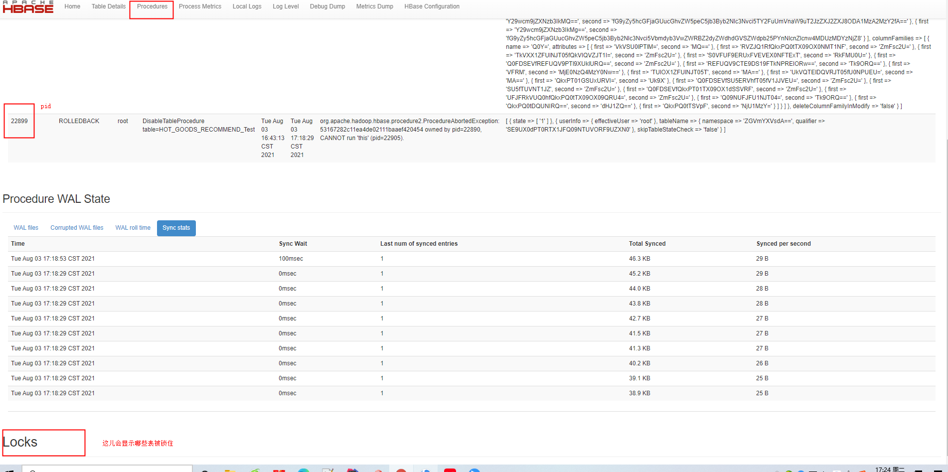Switch to WAL roll time tab
The width and height of the screenshot is (948, 472).
(133, 228)
